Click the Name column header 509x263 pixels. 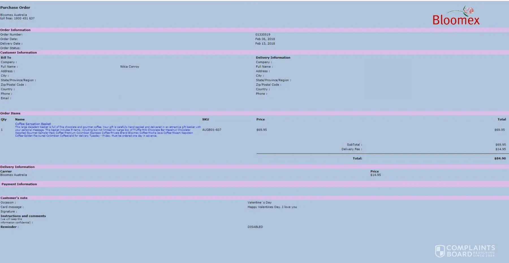(x=20, y=119)
